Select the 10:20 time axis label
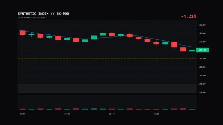The width and height of the screenshot is (223, 125). [x=67, y=114]
